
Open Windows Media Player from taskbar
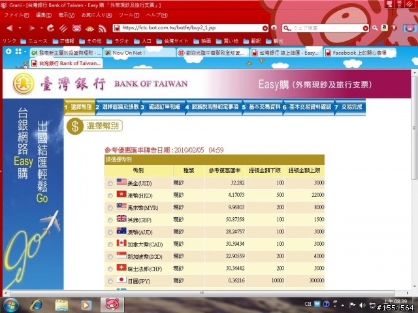click(x=86, y=305)
